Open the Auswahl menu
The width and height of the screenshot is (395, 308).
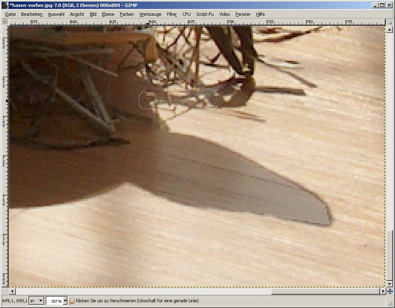tap(56, 14)
